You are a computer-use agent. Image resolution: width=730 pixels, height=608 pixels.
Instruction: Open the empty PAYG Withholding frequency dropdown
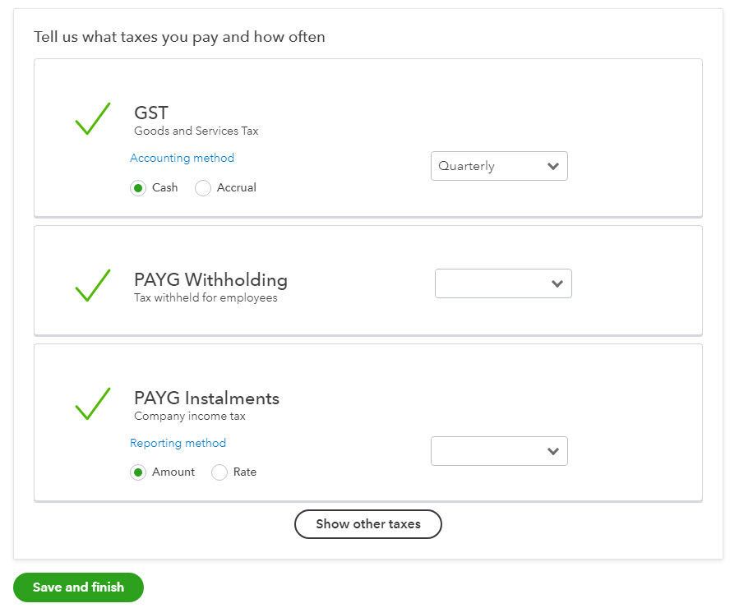[502, 283]
